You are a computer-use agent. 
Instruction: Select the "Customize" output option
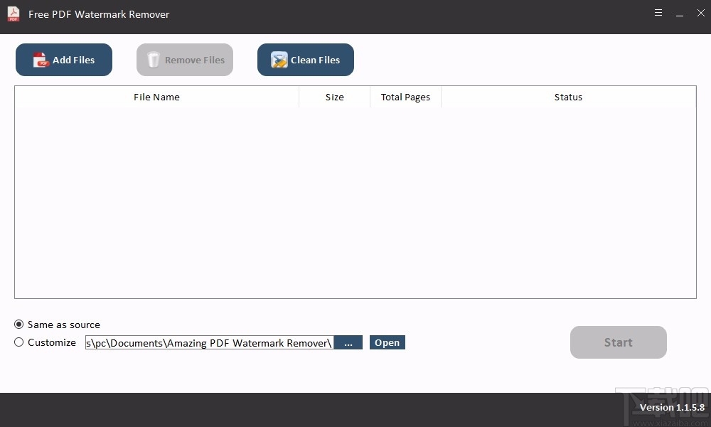coord(19,342)
